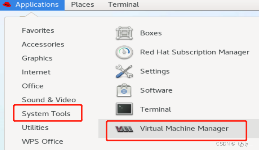Click the Virtual Machine Manager VM icon
259x150 pixels.
point(124,129)
